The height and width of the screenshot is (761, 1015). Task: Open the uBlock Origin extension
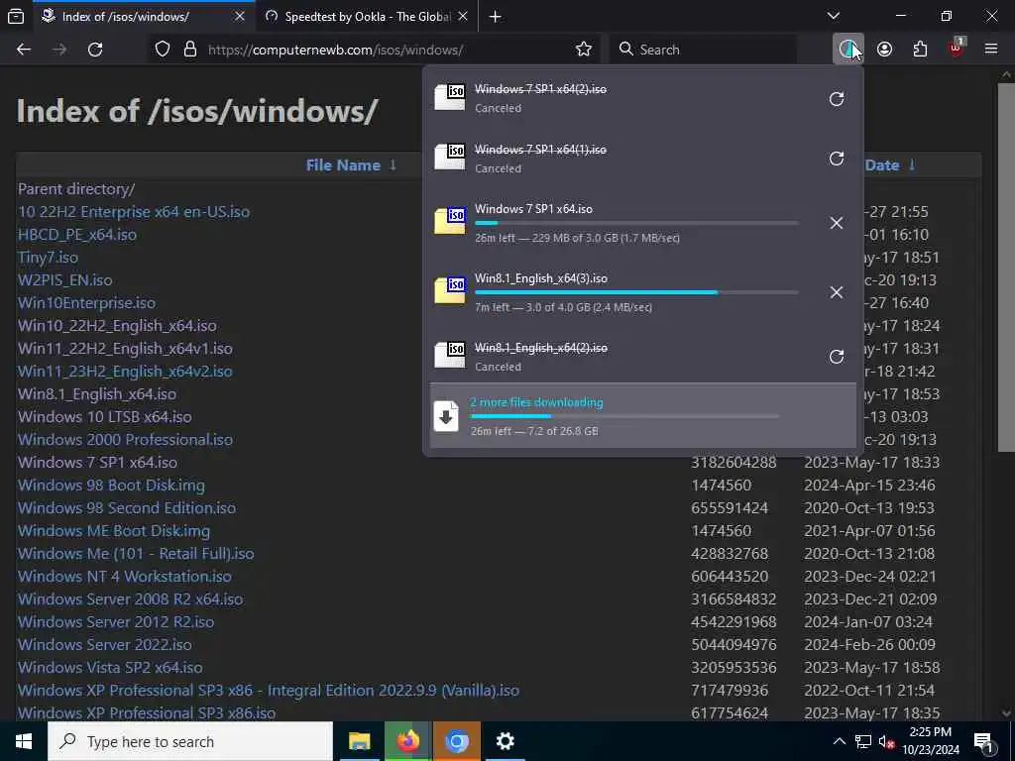click(x=956, y=50)
